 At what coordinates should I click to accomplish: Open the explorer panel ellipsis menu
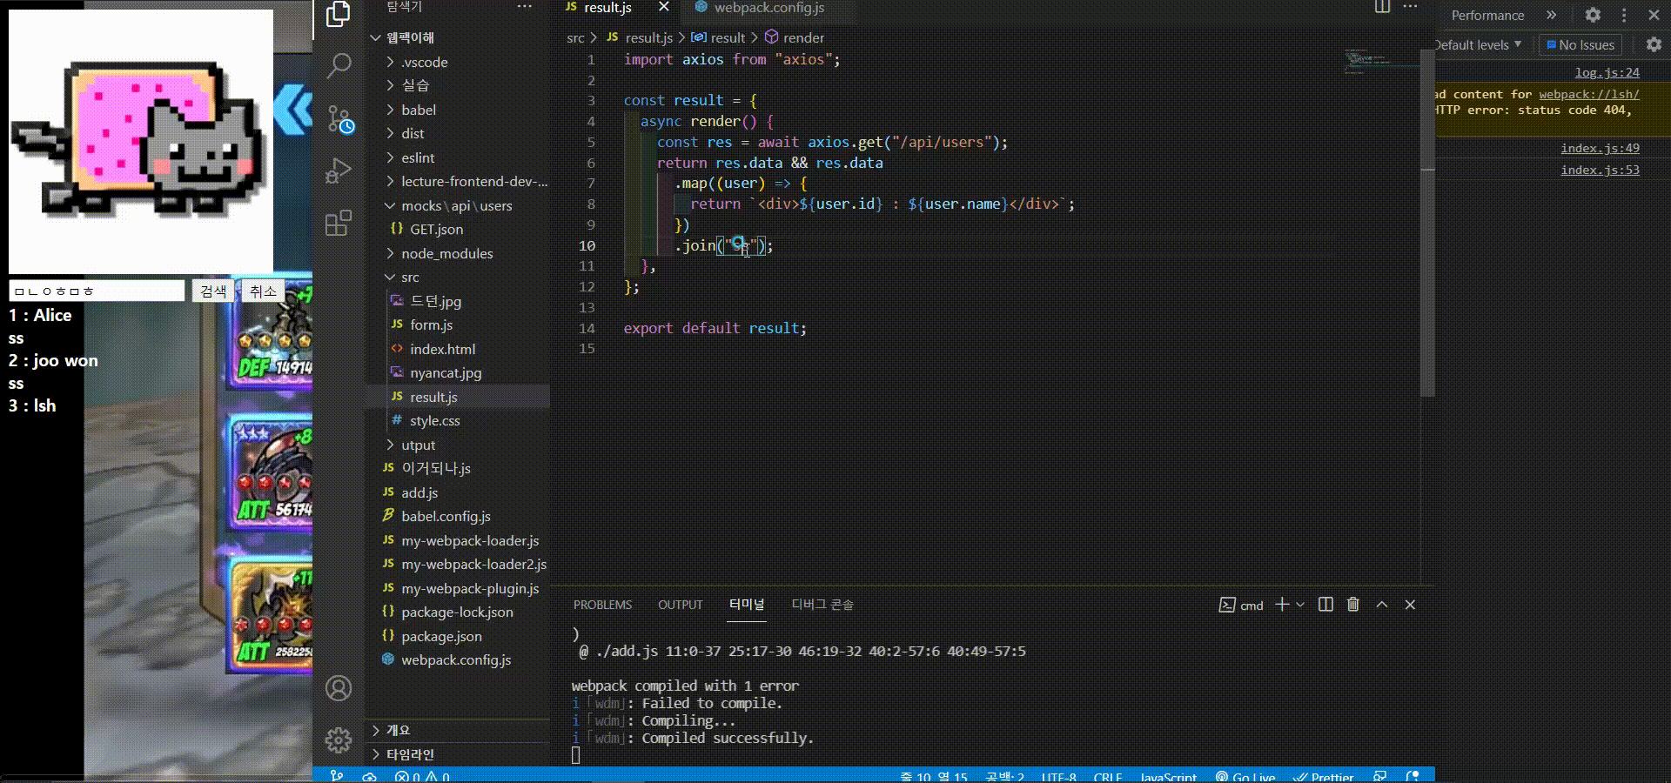pyautogui.click(x=524, y=7)
